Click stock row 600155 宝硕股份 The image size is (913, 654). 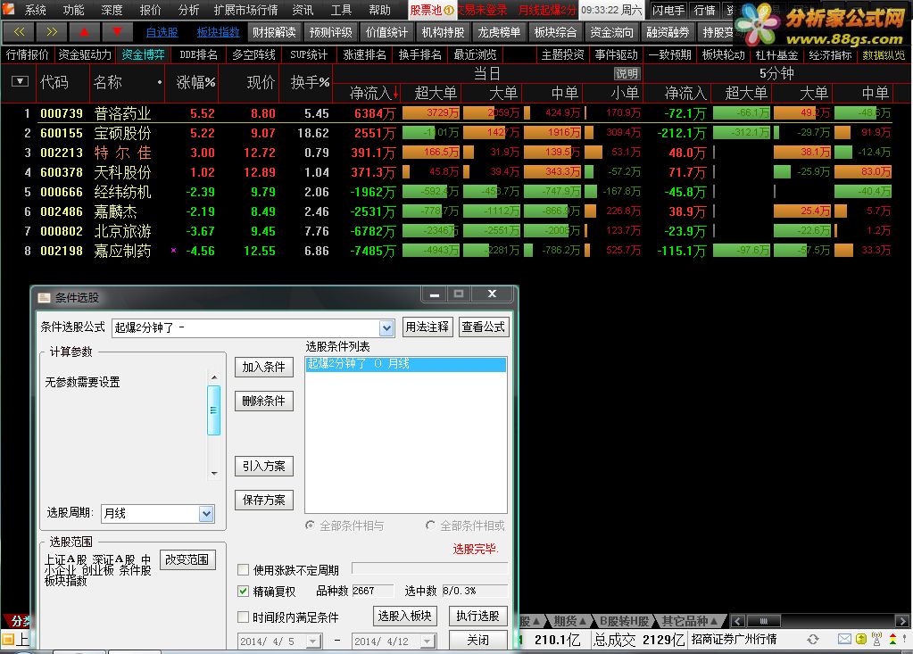pyautogui.click(x=456, y=133)
